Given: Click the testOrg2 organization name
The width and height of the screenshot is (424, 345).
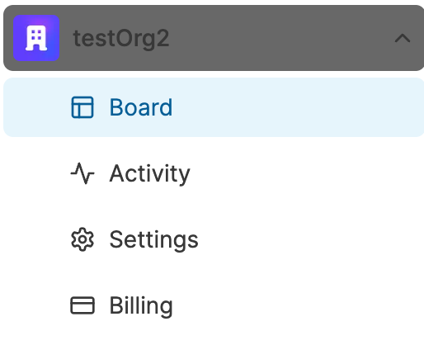Looking at the screenshot, I should (121, 39).
